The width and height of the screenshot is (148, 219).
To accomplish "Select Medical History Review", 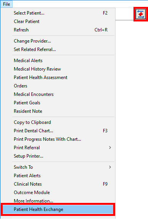I will 58,69.
